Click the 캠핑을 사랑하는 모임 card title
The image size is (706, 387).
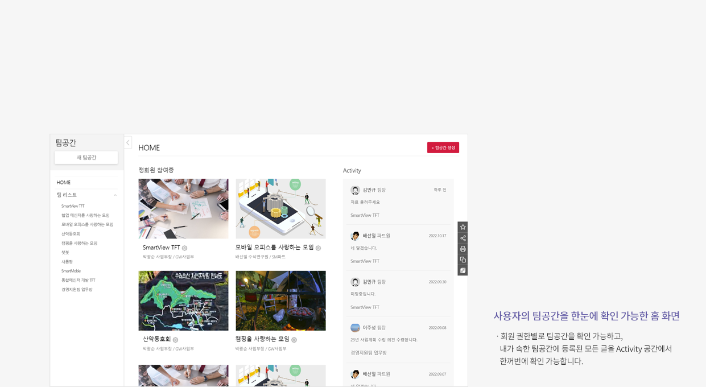point(262,339)
